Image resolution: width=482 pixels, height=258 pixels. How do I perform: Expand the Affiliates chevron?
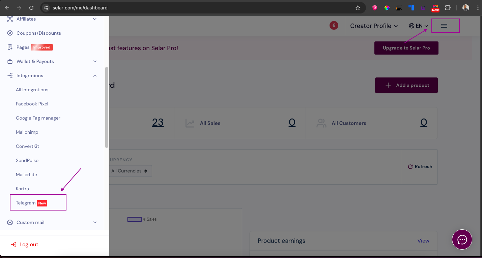[95, 19]
